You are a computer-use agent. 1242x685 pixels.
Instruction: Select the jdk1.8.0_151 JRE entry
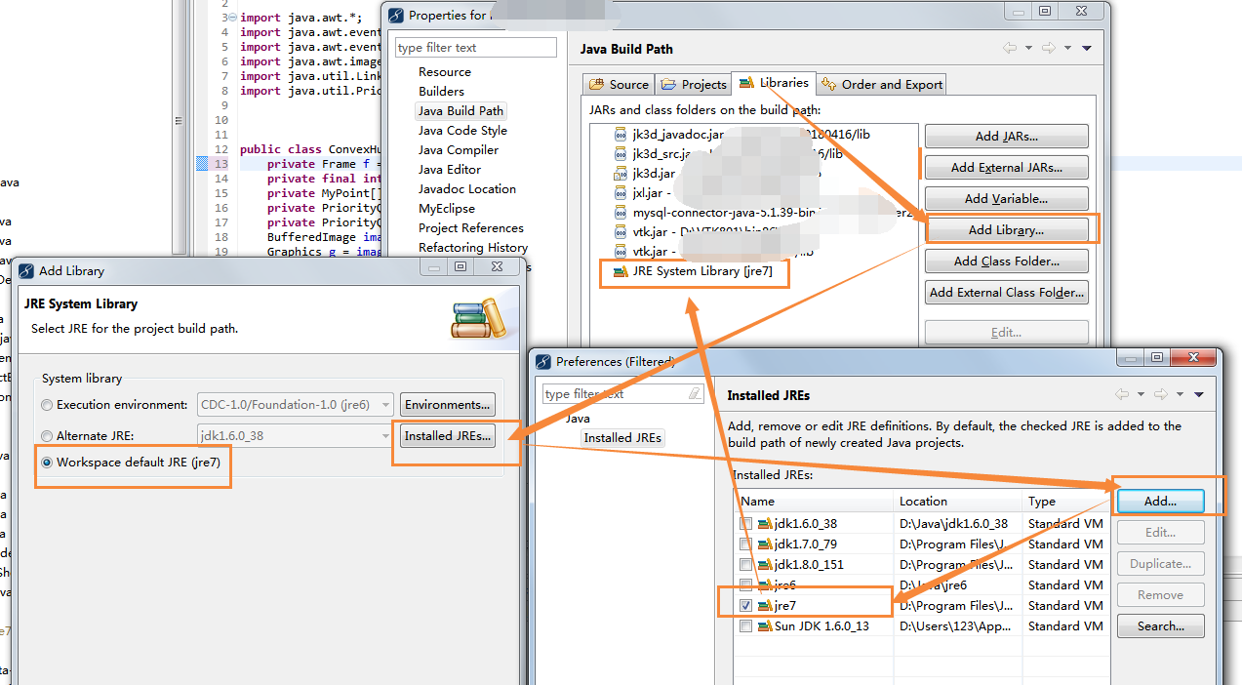810,564
